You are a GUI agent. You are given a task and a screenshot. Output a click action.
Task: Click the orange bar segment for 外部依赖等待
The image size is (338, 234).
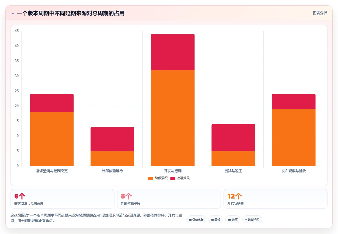(112, 159)
